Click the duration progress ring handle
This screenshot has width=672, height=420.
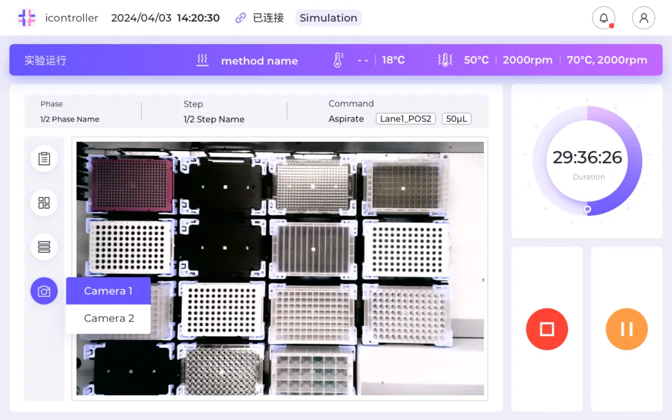[x=587, y=210]
